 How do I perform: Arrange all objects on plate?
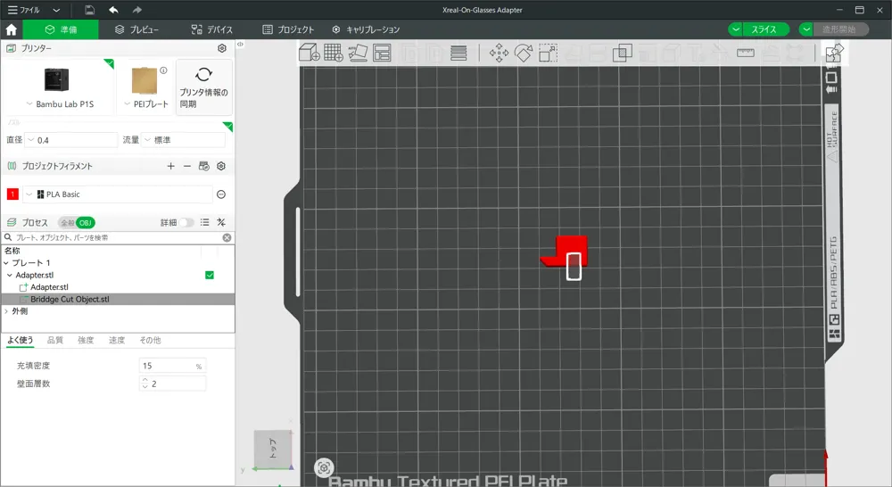point(383,53)
